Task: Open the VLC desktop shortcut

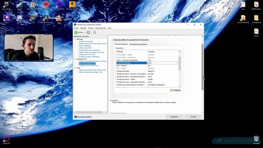Action: (x=59, y=19)
